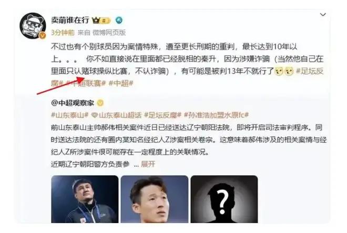Open the @中超观察家 profile link
This screenshot has width=347, height=233.
pos(73,103)
